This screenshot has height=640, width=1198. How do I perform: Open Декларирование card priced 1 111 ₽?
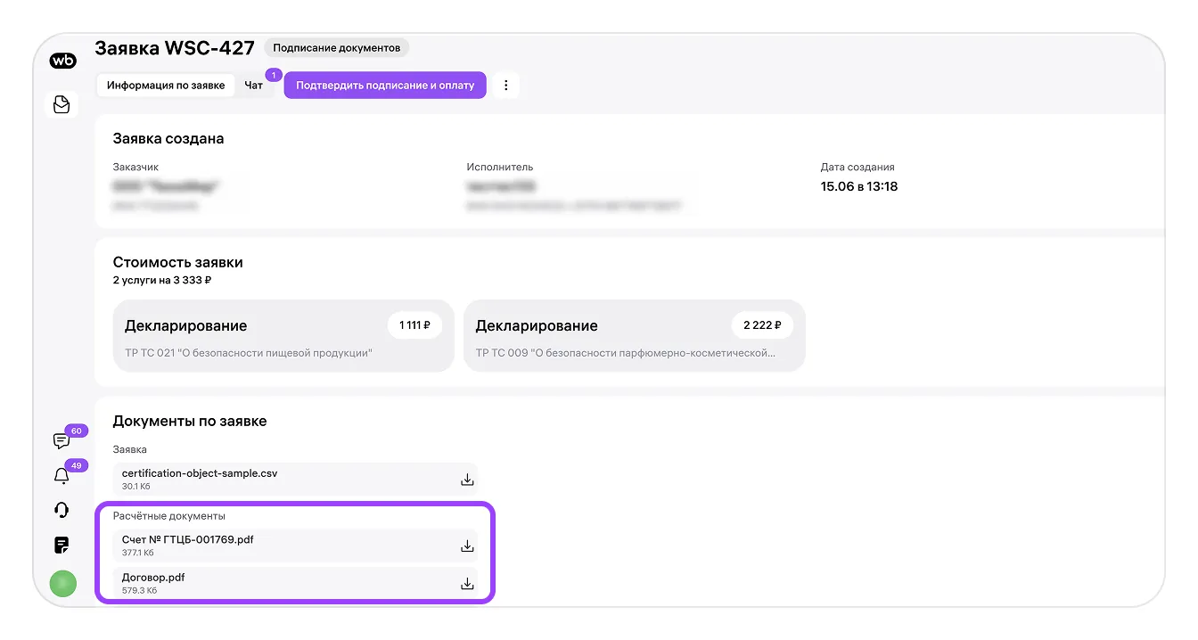[283, 335]
